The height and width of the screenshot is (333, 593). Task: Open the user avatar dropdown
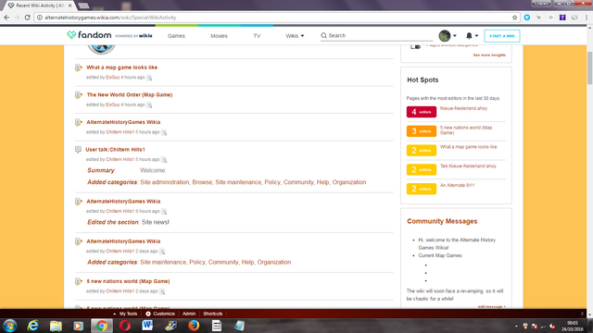pyautogui.click(x=448, y=36)
